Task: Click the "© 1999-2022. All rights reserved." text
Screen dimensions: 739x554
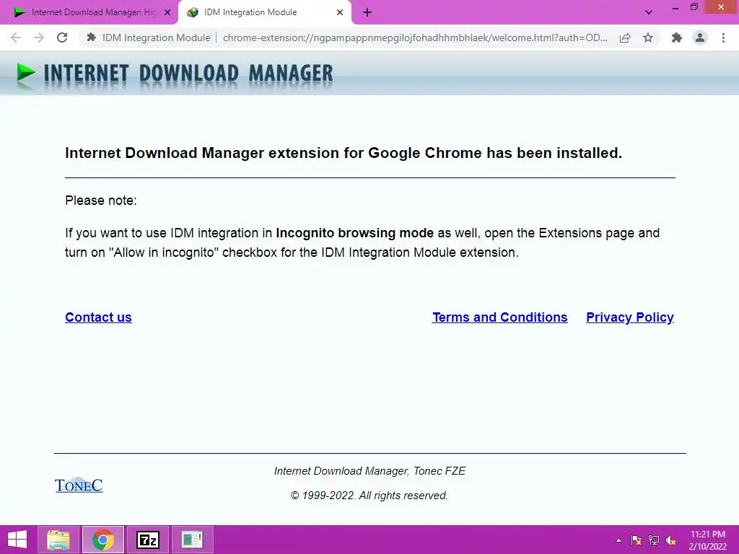Action: 369,496
